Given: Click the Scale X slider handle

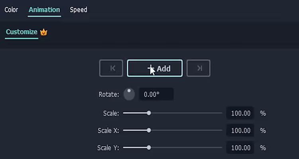Looking at the screenshot, I should click(149, 130).
